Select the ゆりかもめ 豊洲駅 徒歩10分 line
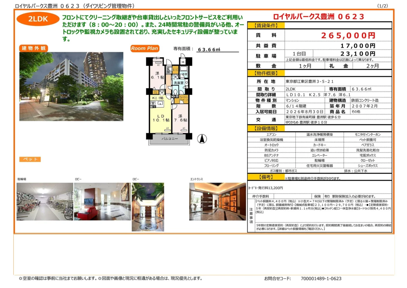The height and width of the screenshot is (288, 407). pyautogui.click(x=306, y=122)
